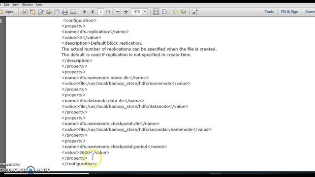Click the save floppy disk icon
The image size is (315, 177).
pyautogui.click(x=57, y=12)
